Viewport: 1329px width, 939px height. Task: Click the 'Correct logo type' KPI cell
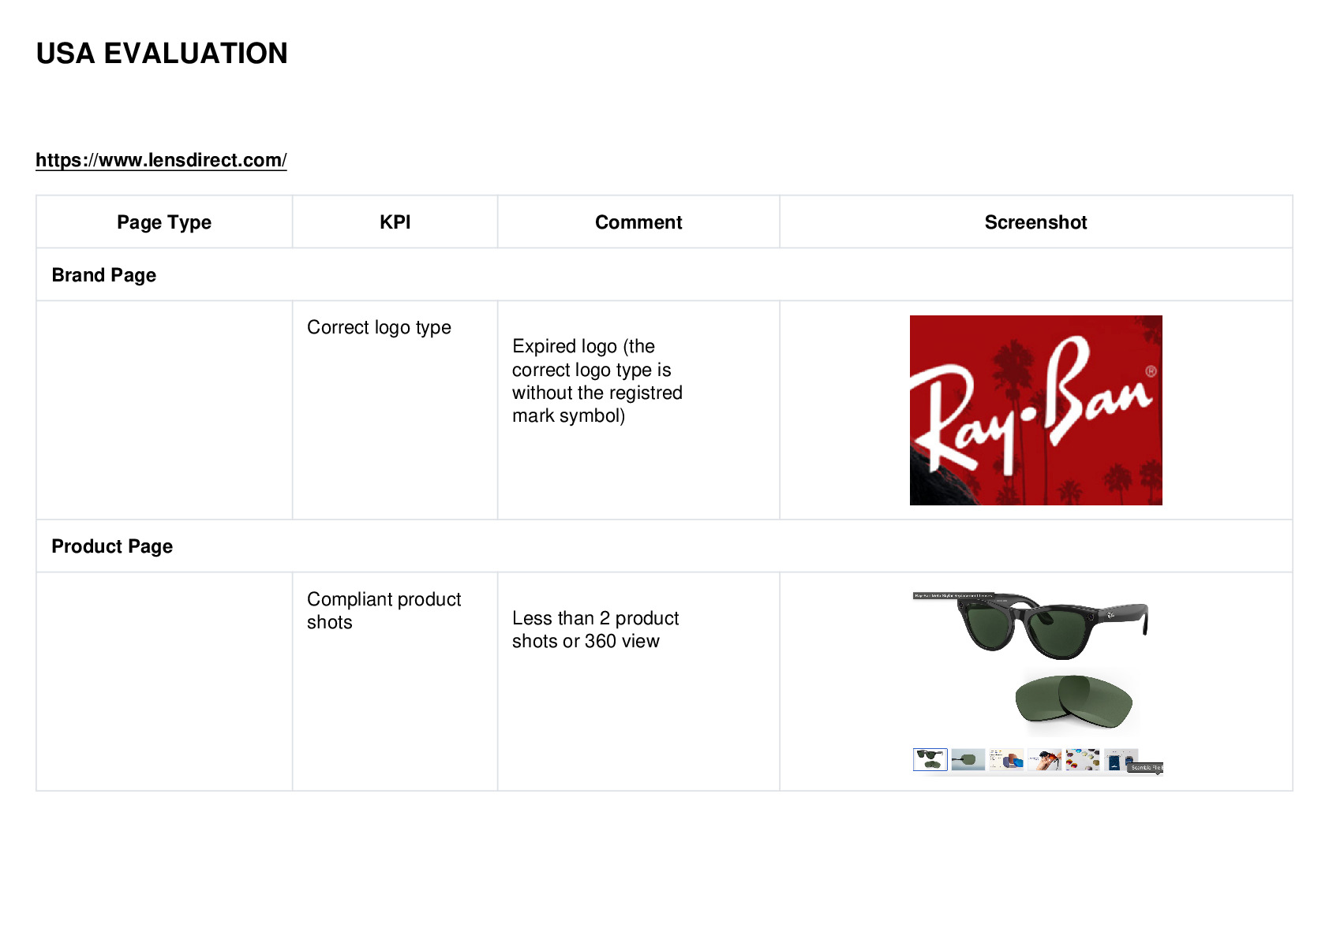pos(395,410)
